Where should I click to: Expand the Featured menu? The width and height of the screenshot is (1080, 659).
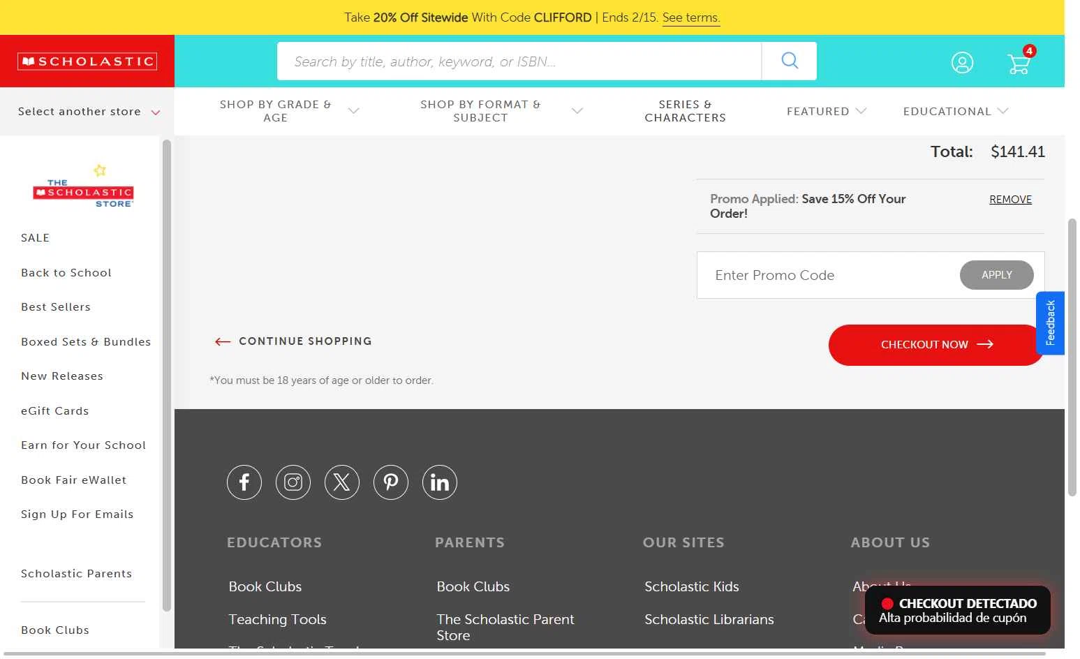(826, 111)
